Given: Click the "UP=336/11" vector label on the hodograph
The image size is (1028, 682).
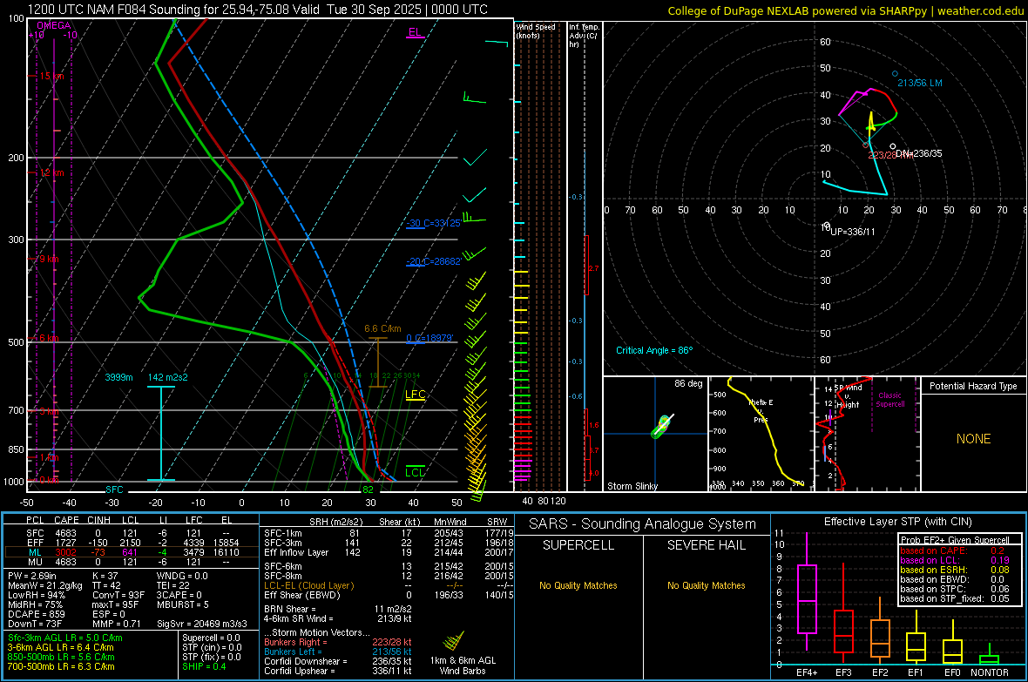Looking at the screenshot, I should point(852,232).
